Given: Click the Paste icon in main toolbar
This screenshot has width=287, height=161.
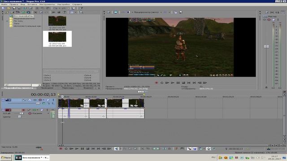Looking at the screenshot, I should pos(48,8).
